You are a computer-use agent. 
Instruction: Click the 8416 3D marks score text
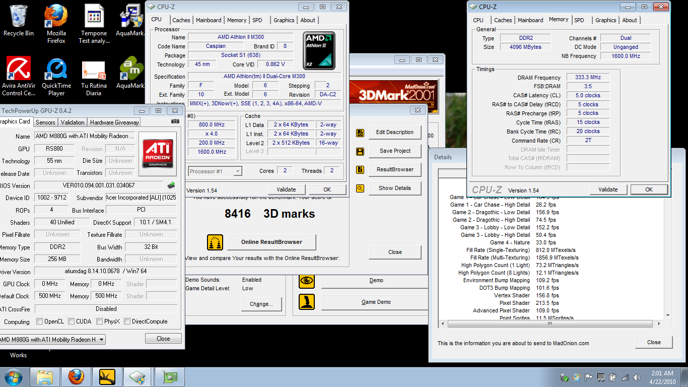click(x=269, y=214)
